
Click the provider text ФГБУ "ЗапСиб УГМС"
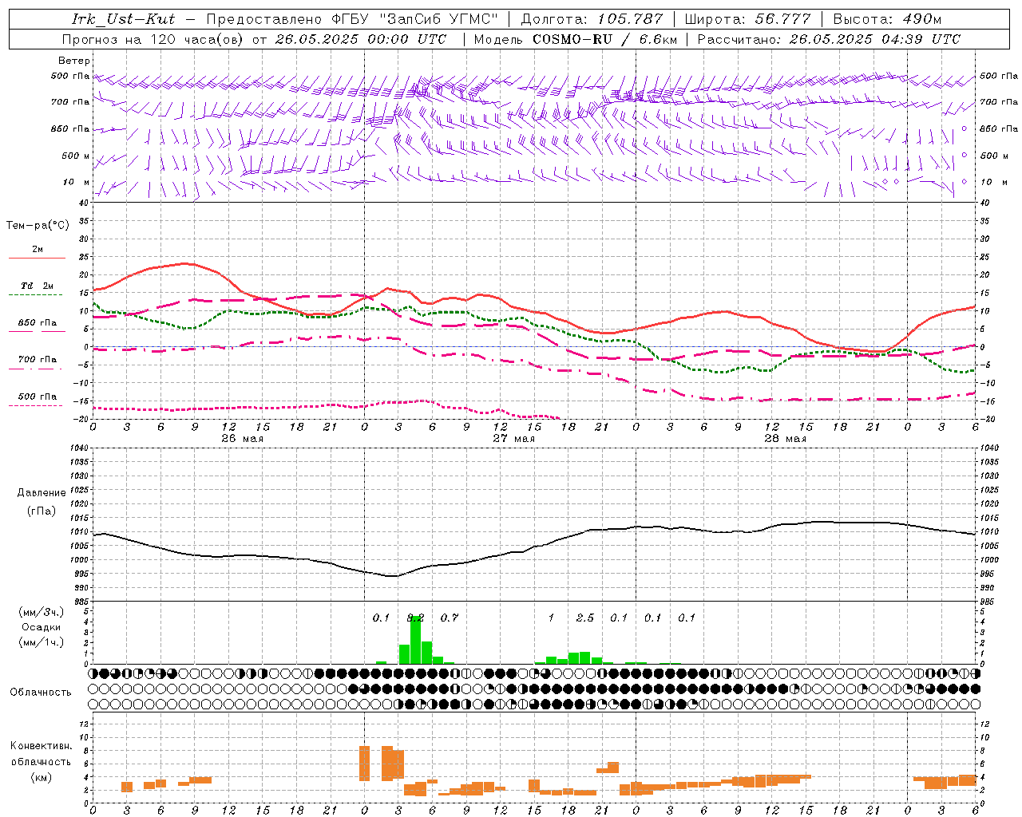415,19
